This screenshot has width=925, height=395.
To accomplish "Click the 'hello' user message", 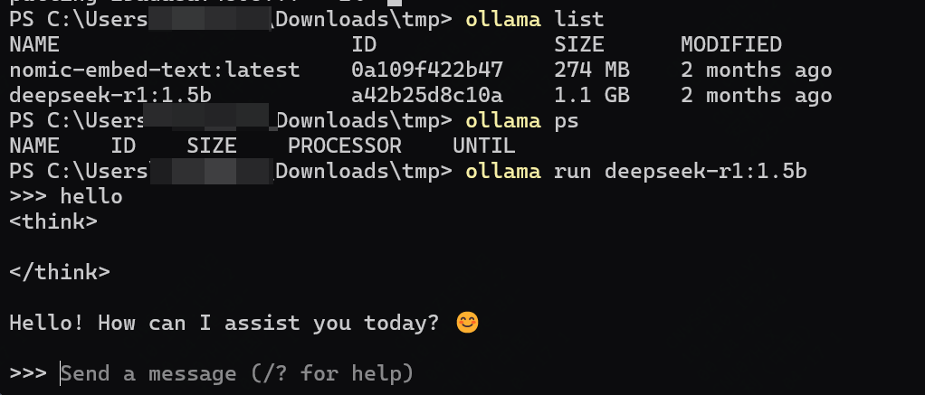I will click(91, 196).
